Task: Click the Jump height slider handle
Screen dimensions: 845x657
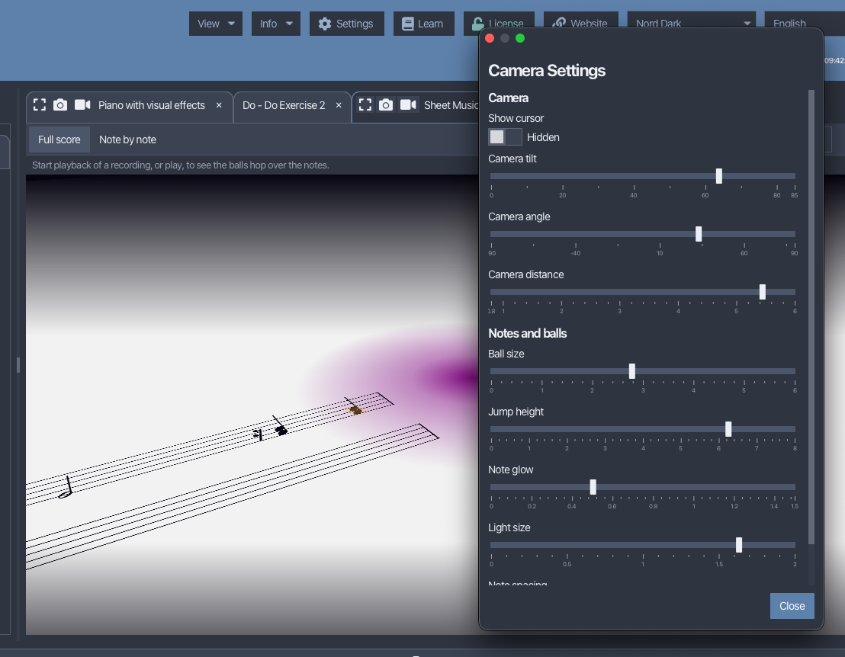Action: point(728,429)
